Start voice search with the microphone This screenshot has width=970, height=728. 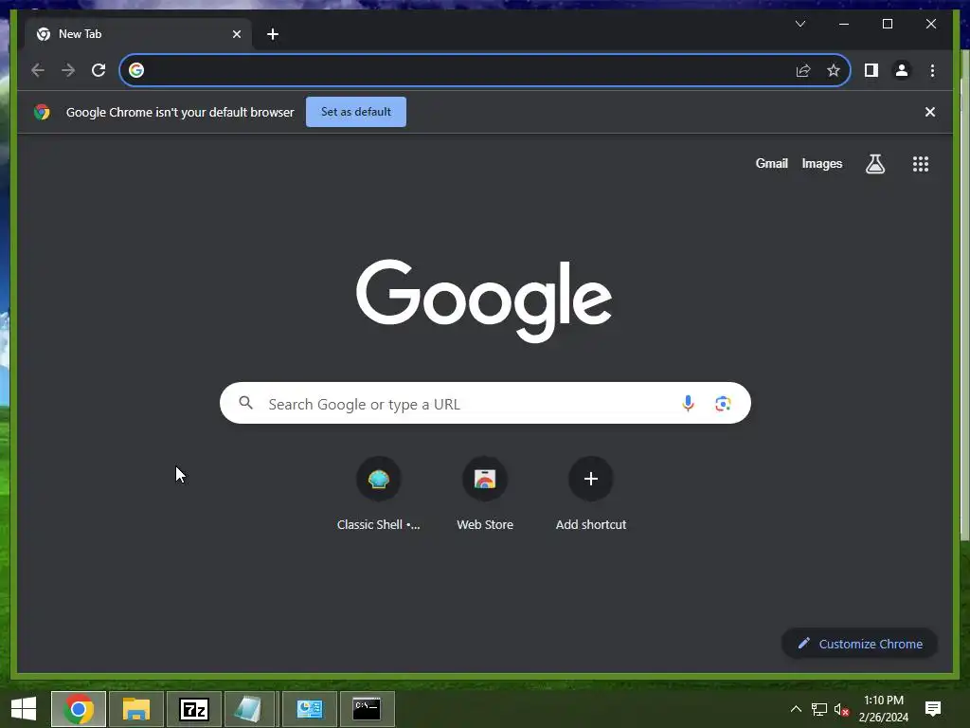688,404
